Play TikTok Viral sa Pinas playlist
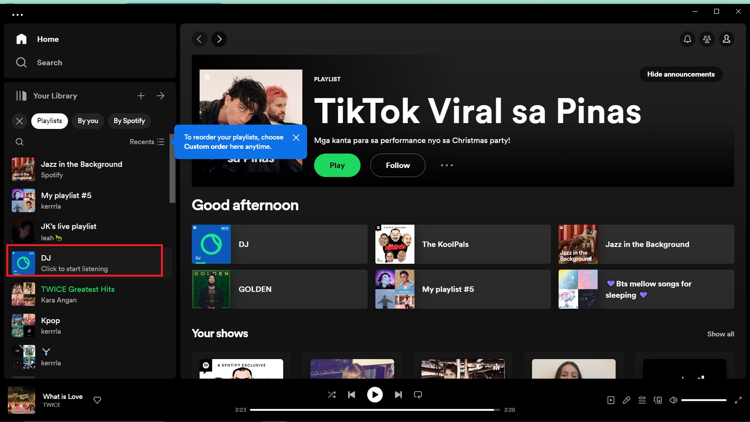 337,165
